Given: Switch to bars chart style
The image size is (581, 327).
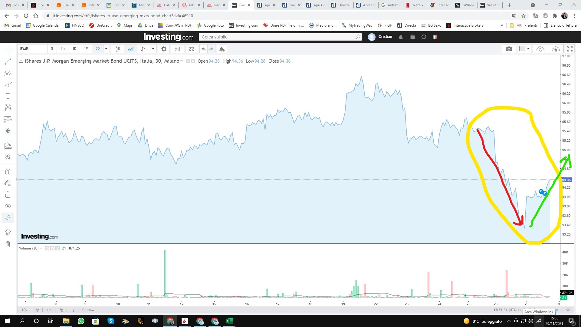Looking at the screenshot, I should [x=144, y=49].
